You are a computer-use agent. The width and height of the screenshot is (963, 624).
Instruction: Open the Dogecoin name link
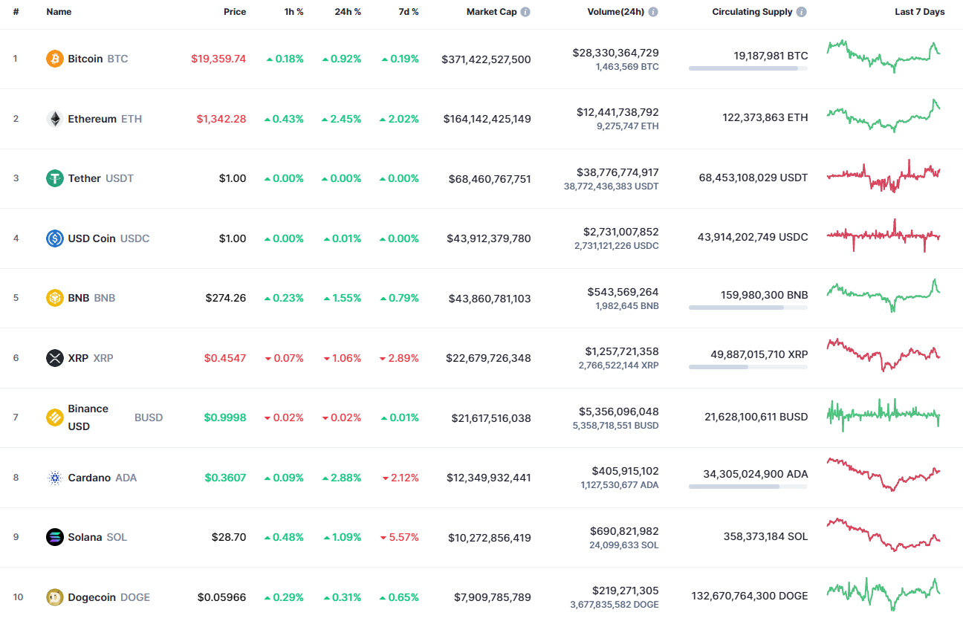click(x=92, y=597)
